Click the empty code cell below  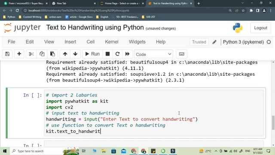pyautogui.click(x=154, y=144)
